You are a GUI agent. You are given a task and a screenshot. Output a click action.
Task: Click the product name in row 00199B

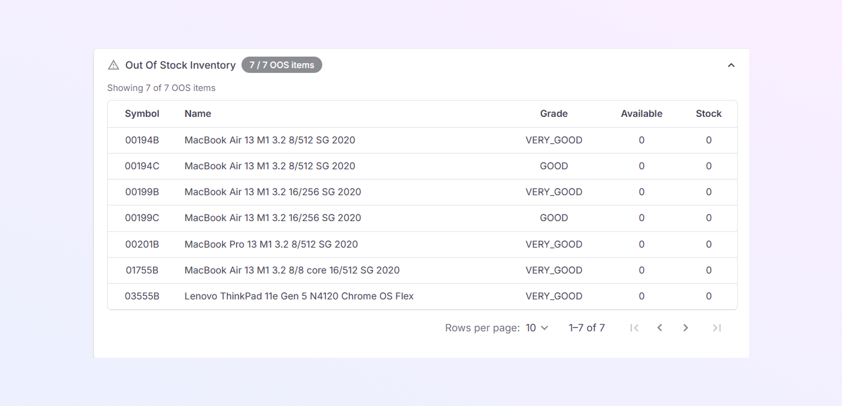click(273, 192)
